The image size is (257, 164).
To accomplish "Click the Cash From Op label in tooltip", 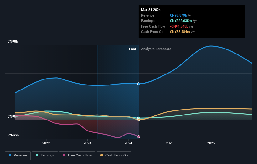I will pyautogui.click(x=152, y=32).
